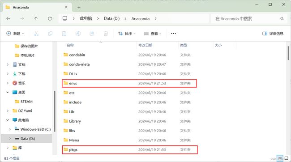Viewport: 291px width, 162px height.
Task: Click the Copy icon in toolbar
Action: click(50, 34)
